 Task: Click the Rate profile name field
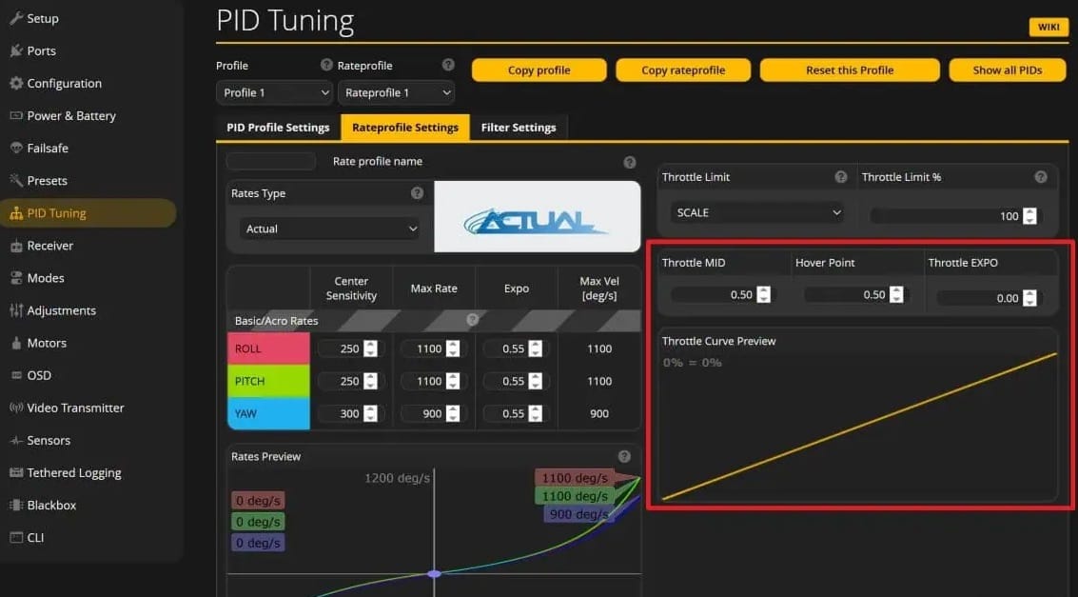271,162
